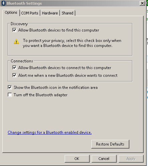This screenshot has width=148, height=166.
Task: Click the privacy warning message text
Action: (x=72, y=43)
